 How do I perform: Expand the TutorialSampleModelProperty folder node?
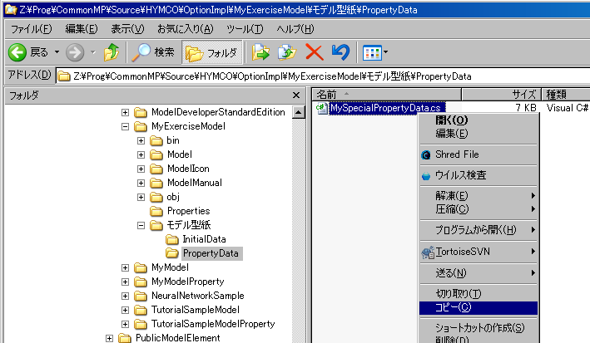(x=126, y=324)
